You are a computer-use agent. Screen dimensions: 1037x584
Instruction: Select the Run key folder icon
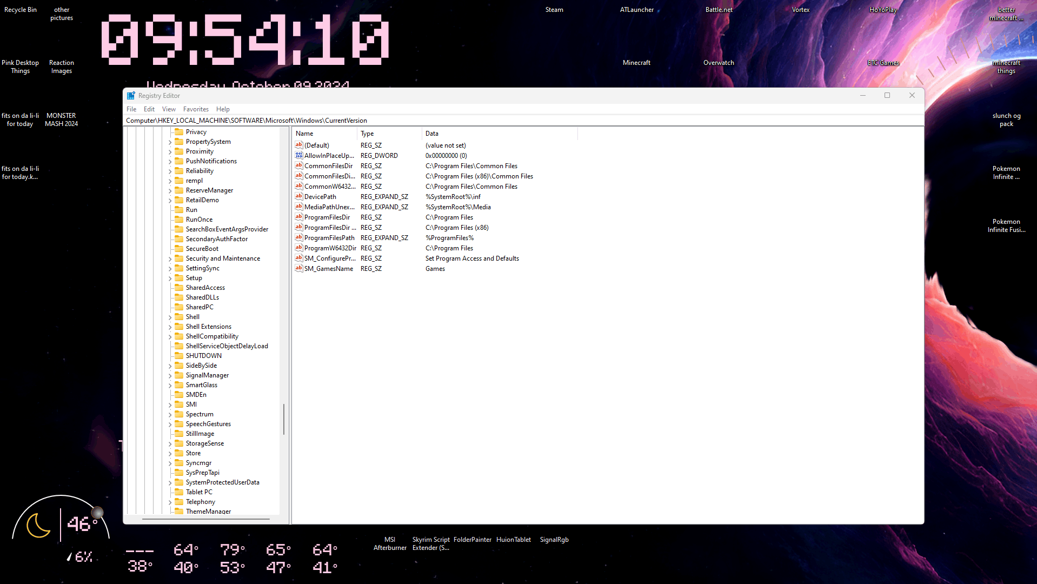[179, 210]
